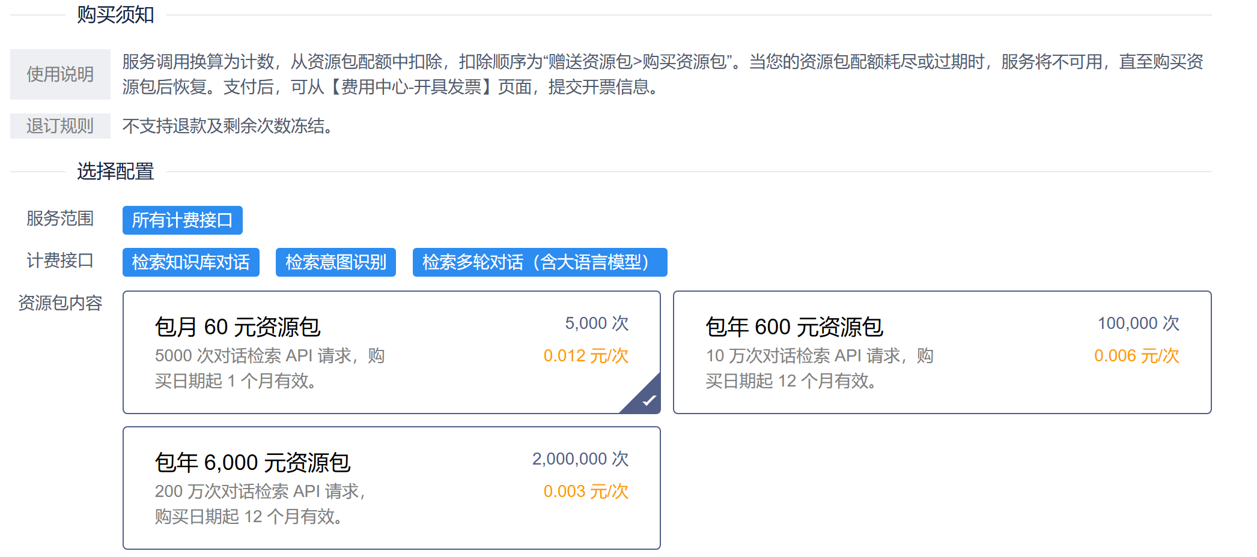Pick the 包年 6,000 元资源包 title
Screen dimensions: 1257x557
click(x=252, y=463)
